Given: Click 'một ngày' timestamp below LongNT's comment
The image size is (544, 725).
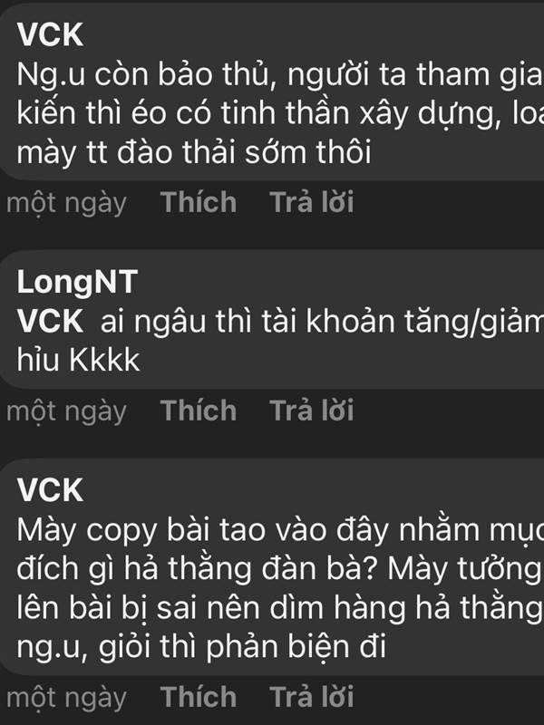Looking at the screenshot, I should (66, 411).
